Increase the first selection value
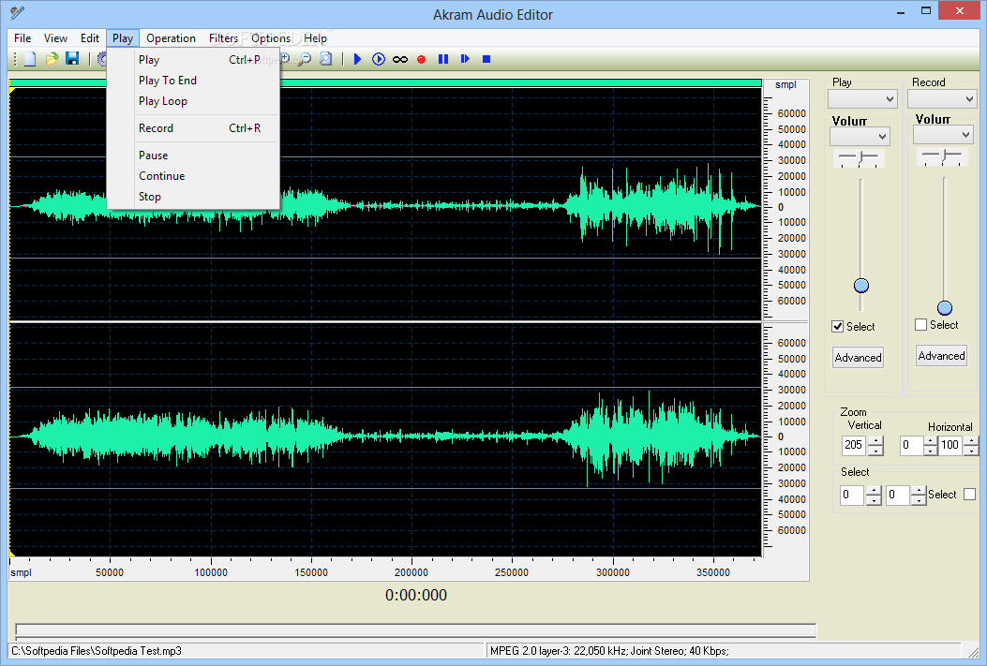The height and width of the screenshot is (666, 987). coord(873,491)
